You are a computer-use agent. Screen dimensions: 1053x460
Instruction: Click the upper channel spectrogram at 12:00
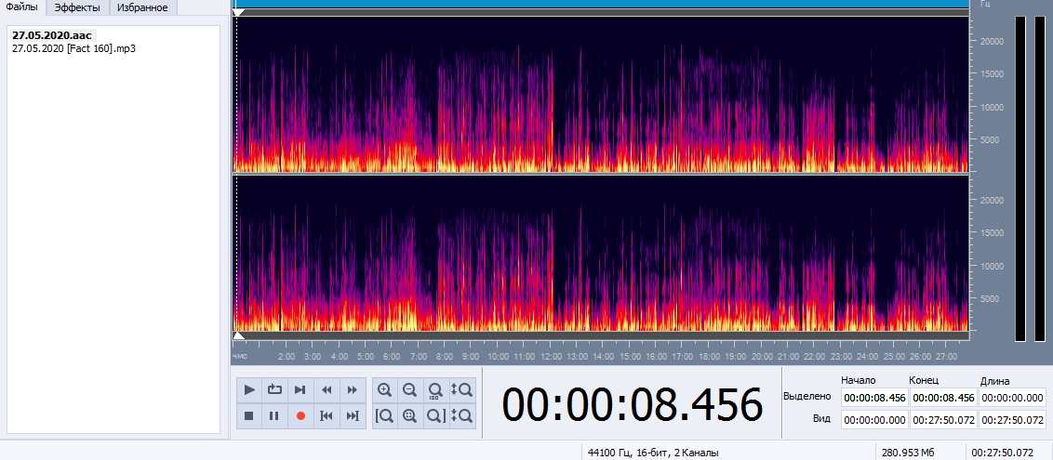pos(551,94)
